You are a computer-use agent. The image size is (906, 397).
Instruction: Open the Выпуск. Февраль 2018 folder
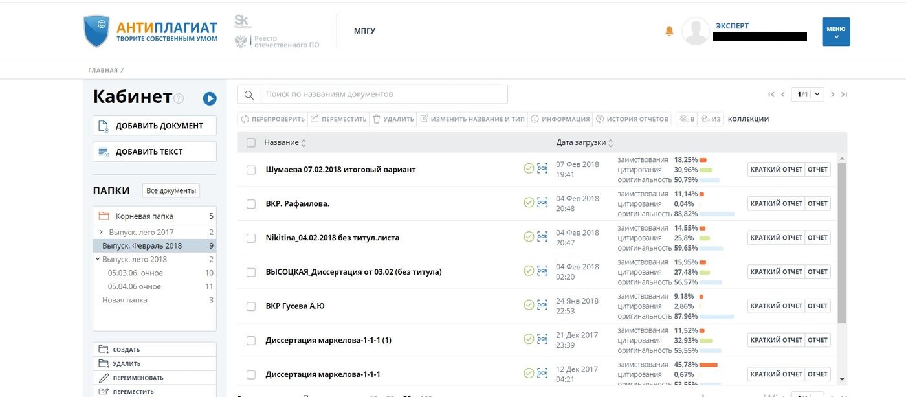tap(142, 245)
